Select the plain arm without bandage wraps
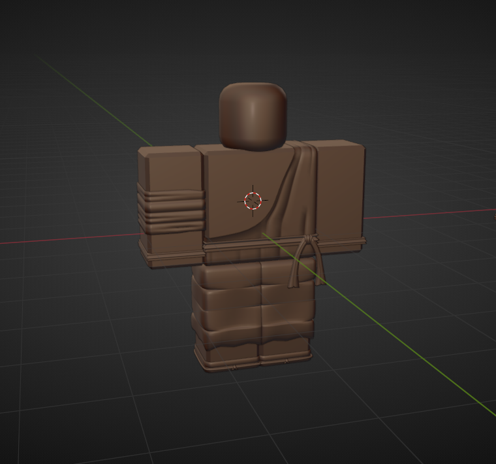 click(341, 196)
